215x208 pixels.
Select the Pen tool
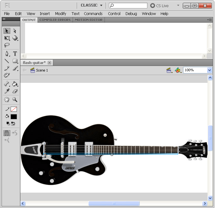click(7, 54)
